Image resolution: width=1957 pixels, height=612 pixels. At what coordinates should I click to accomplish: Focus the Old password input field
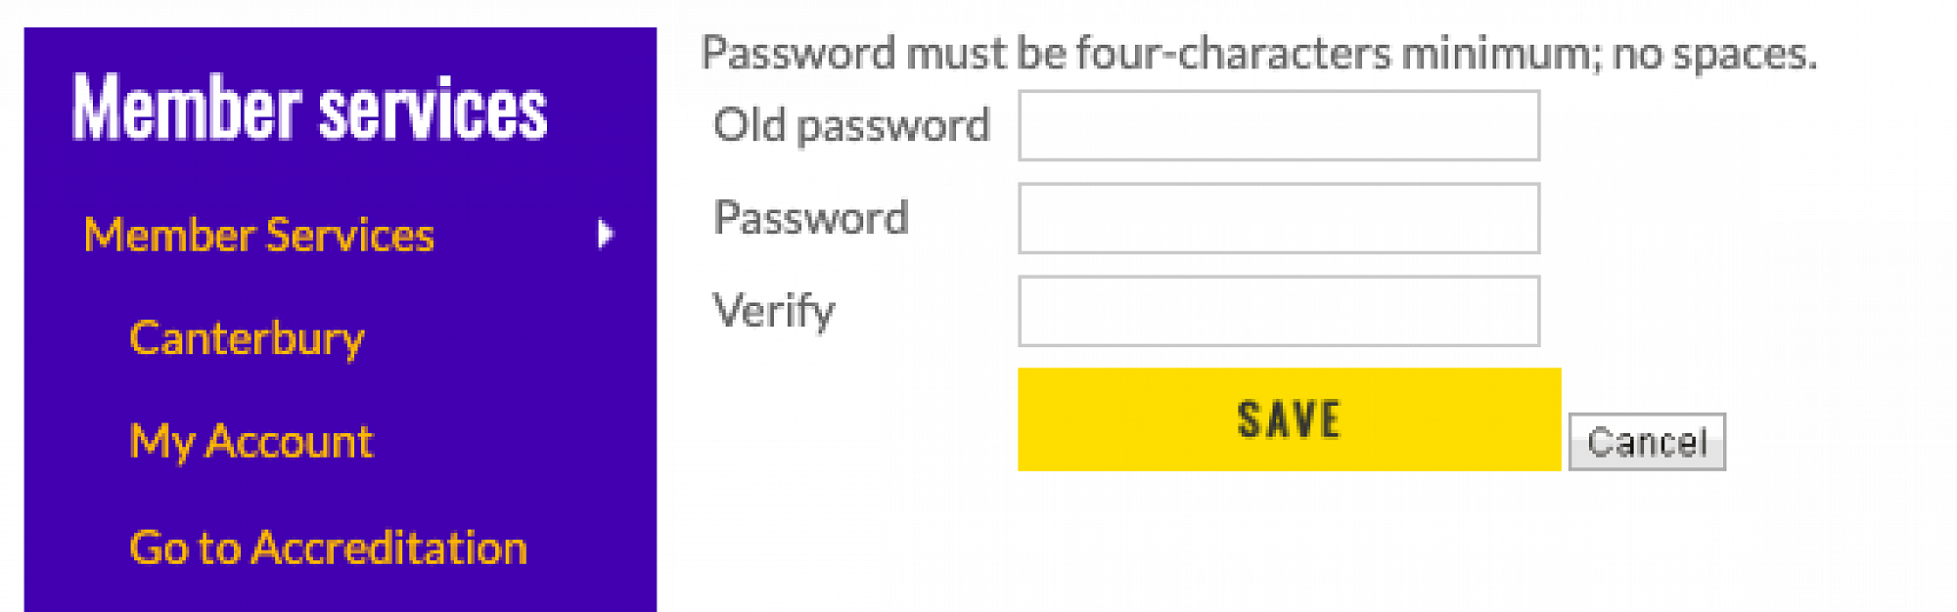coord(1278,126)
